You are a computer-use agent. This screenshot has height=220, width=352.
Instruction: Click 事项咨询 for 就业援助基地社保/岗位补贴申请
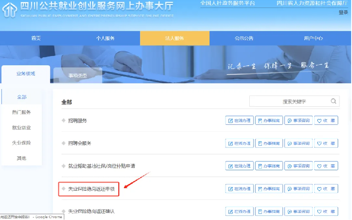click(298, 166)
